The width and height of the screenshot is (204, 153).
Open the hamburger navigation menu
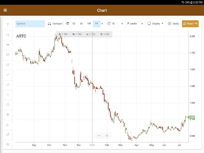coord(5,10)
